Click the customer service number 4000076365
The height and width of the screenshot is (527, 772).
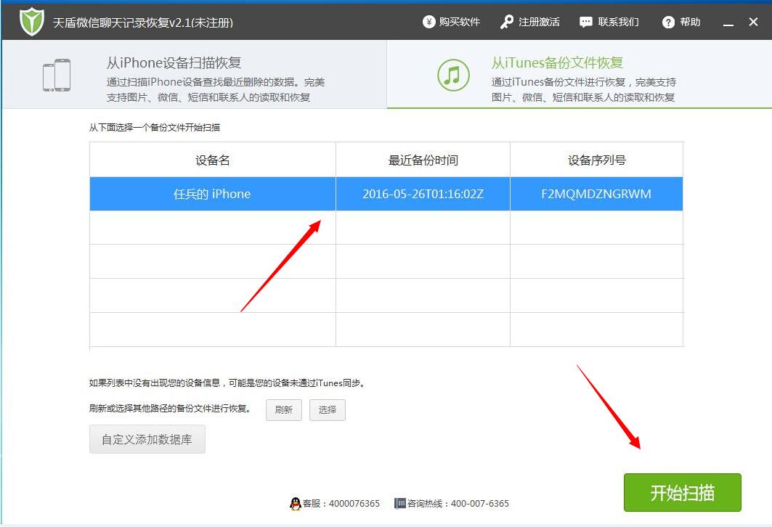pos(354,503)
